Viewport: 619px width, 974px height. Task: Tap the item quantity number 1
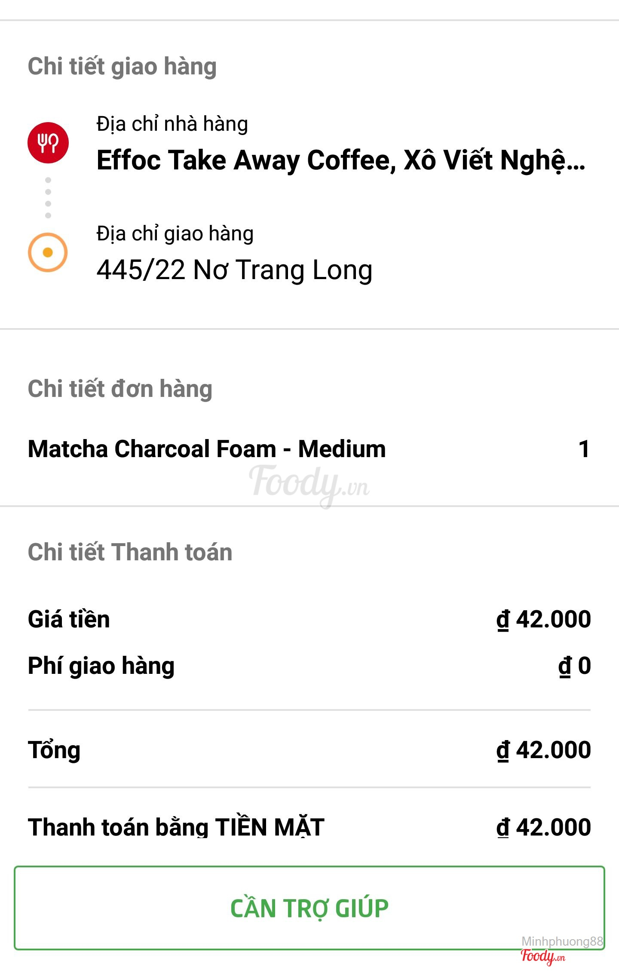(584, 449)
